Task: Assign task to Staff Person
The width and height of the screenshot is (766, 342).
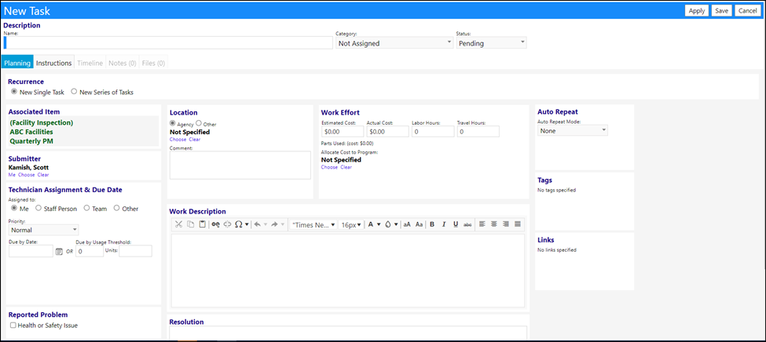Action: pos(38,209)
